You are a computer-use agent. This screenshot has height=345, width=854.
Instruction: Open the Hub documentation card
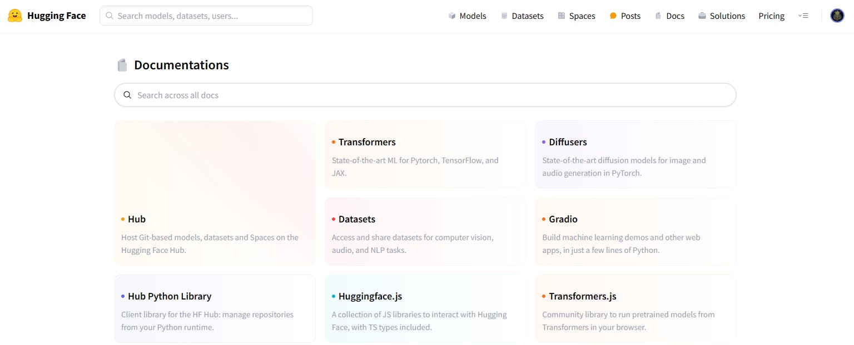pyautogui.click(x=215, y=193)
